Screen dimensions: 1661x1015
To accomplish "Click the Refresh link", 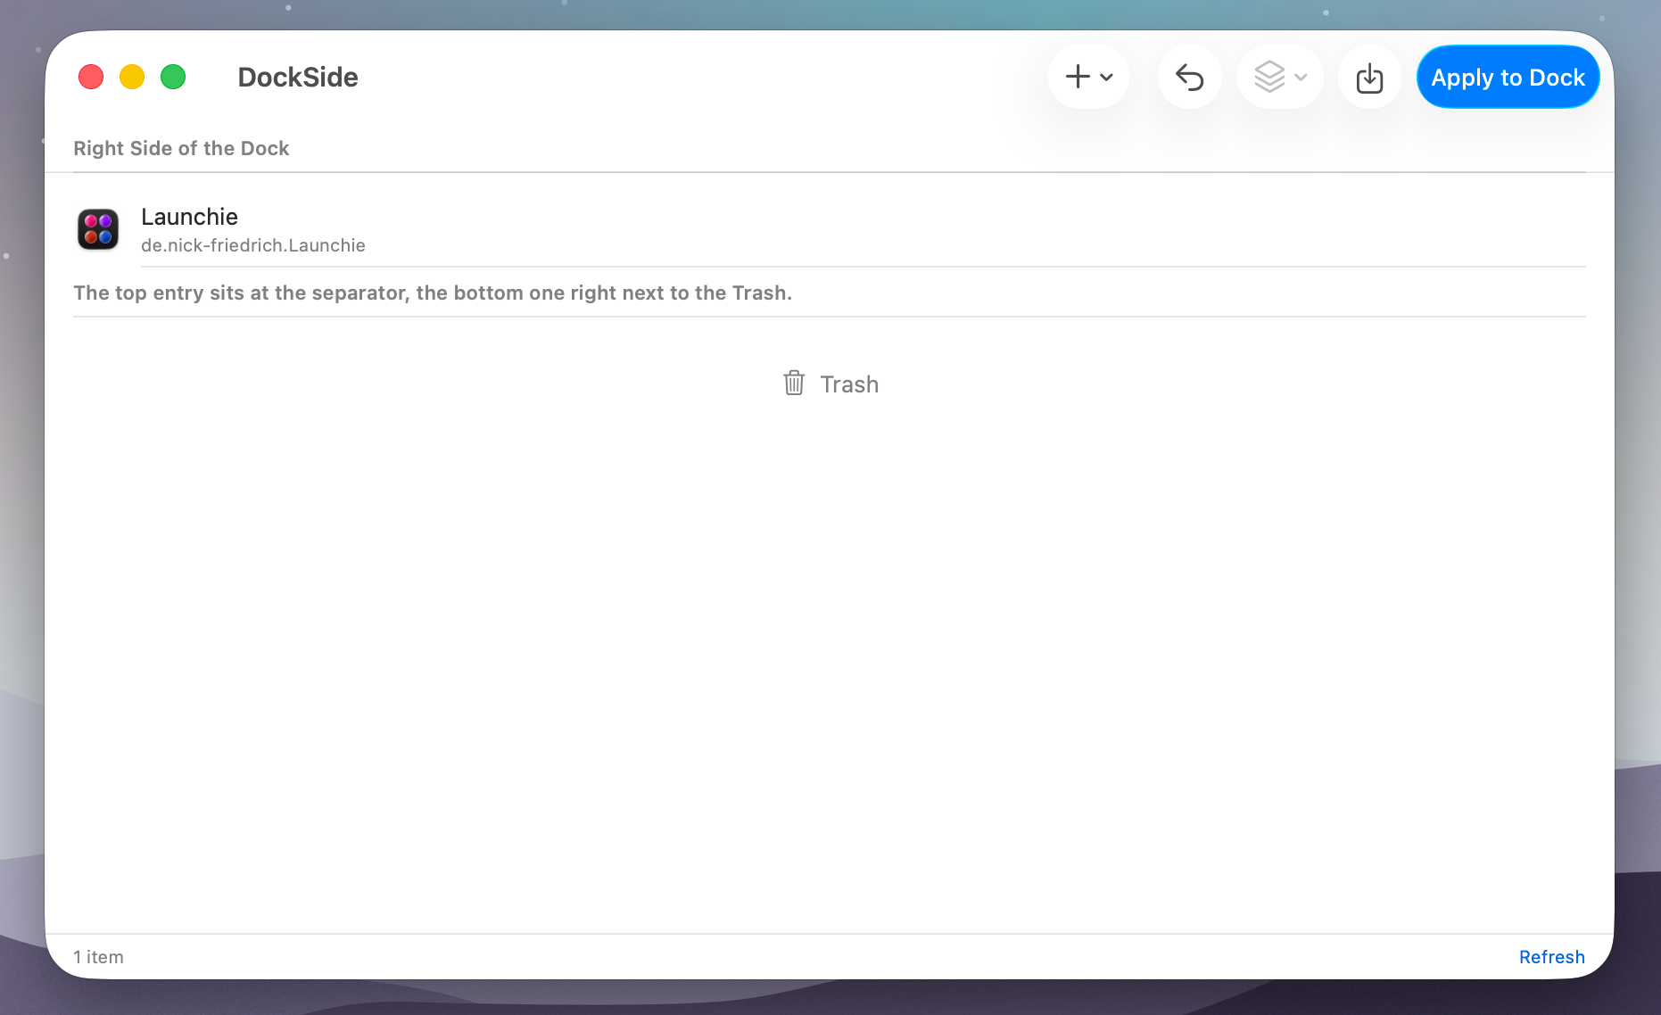I will (1551, 957).
